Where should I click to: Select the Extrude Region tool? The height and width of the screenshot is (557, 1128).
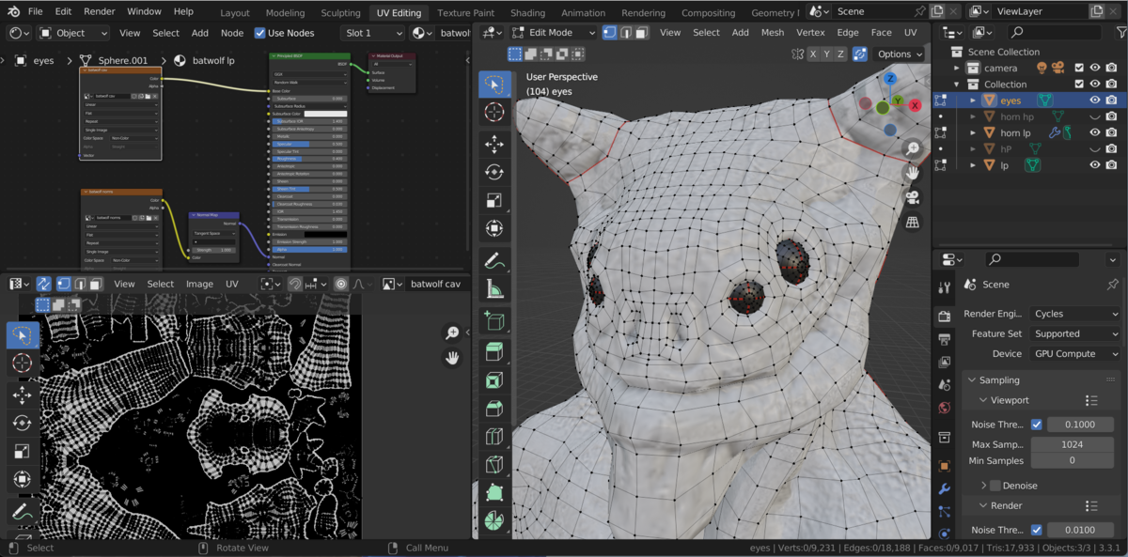(494, 351)
